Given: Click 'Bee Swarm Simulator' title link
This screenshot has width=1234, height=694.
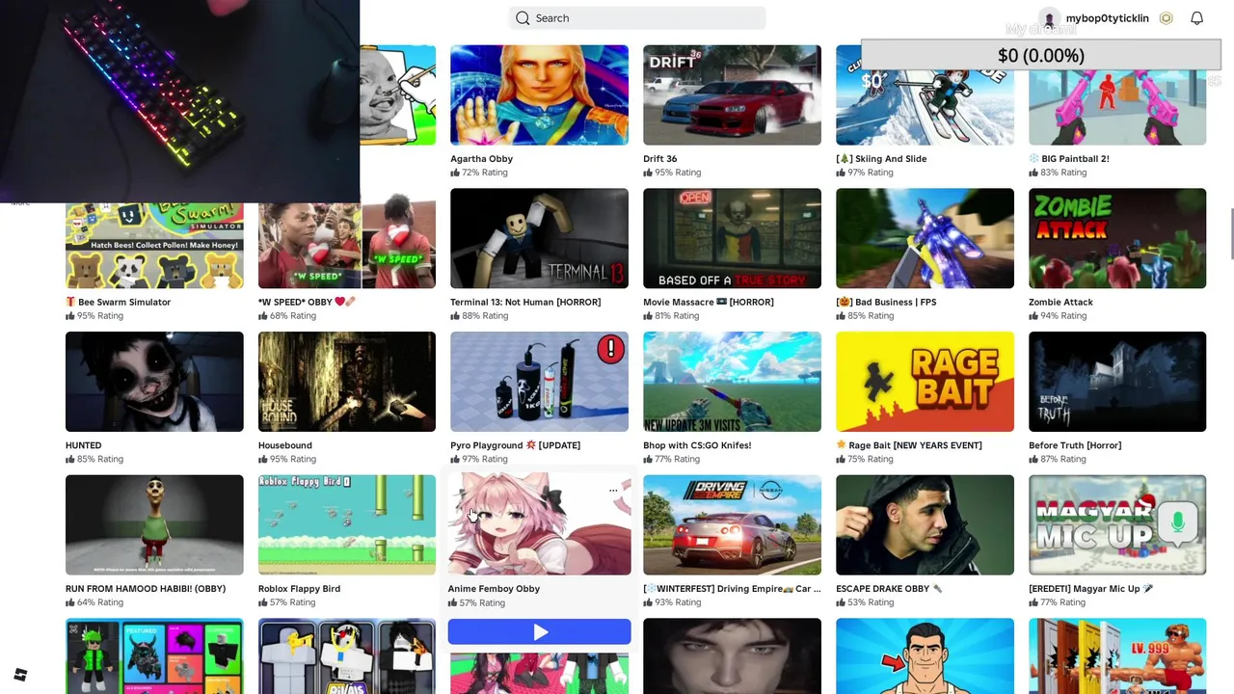Looking at the screenshot, I should [119, 302].
